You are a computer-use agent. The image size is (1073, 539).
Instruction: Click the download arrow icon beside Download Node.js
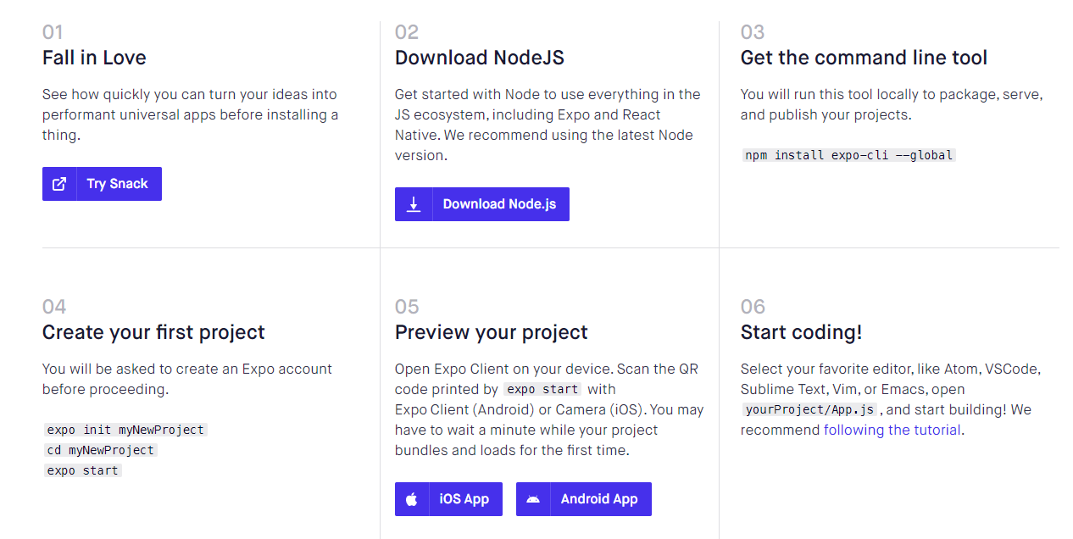pyautogui.click(x=414, y=204)
